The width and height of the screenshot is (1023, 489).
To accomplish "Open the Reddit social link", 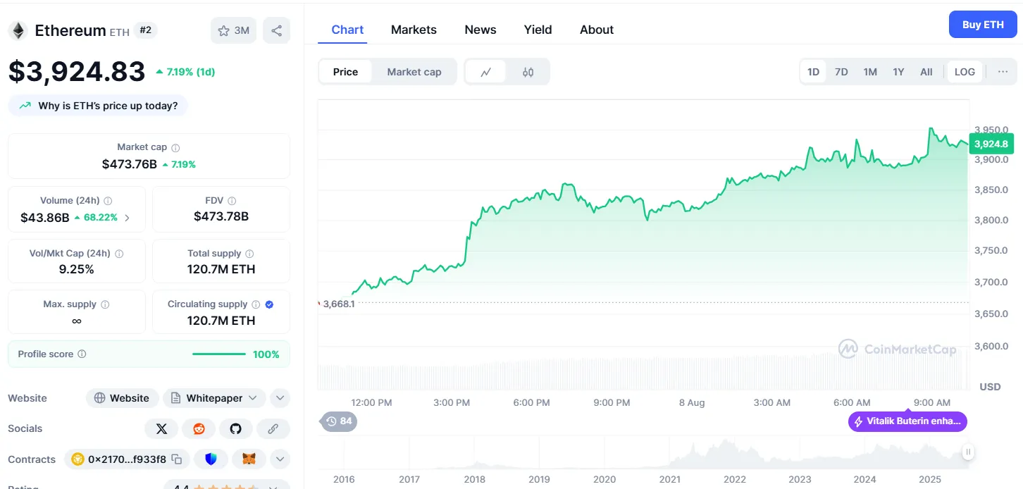I will pos(199,428).
